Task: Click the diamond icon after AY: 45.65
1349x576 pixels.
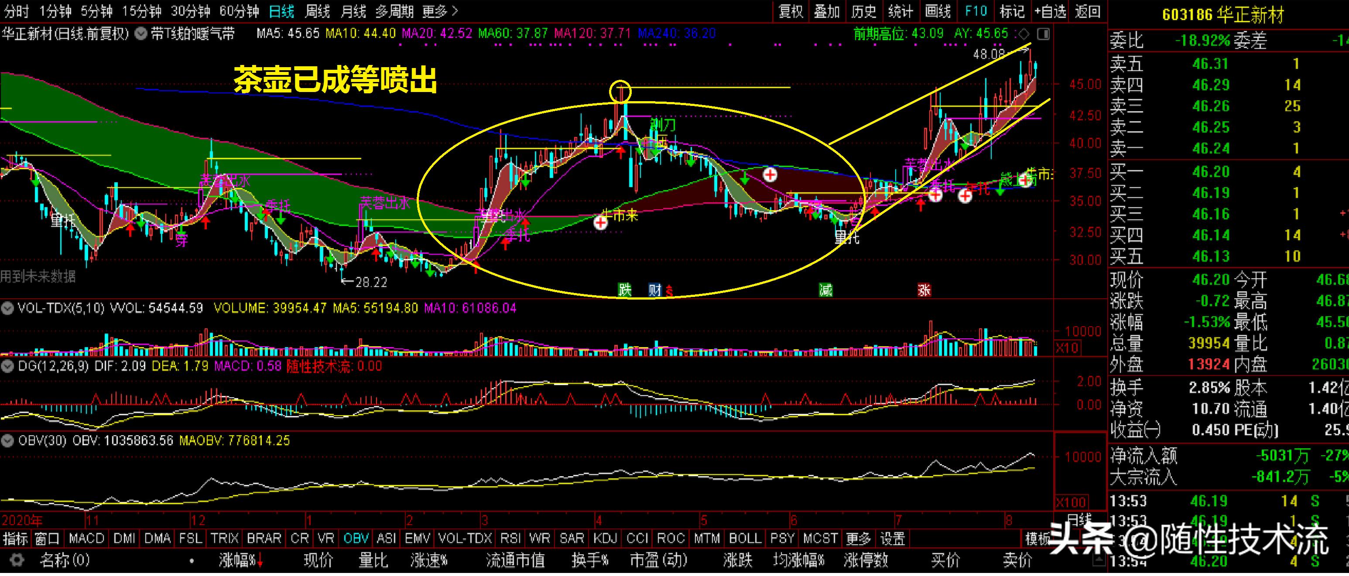Action: (1023, 34)
